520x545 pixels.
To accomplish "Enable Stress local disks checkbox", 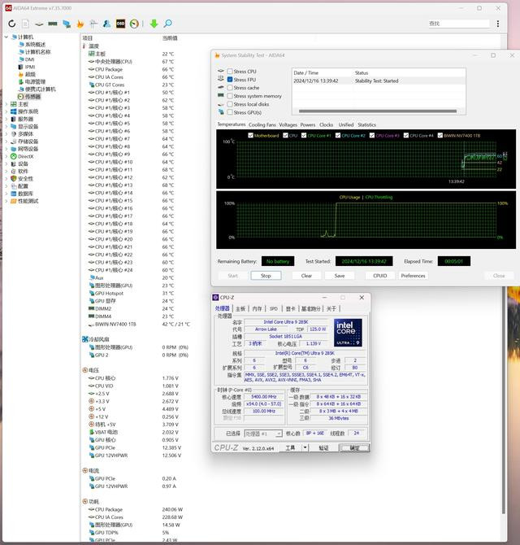I will pos(230,104).
